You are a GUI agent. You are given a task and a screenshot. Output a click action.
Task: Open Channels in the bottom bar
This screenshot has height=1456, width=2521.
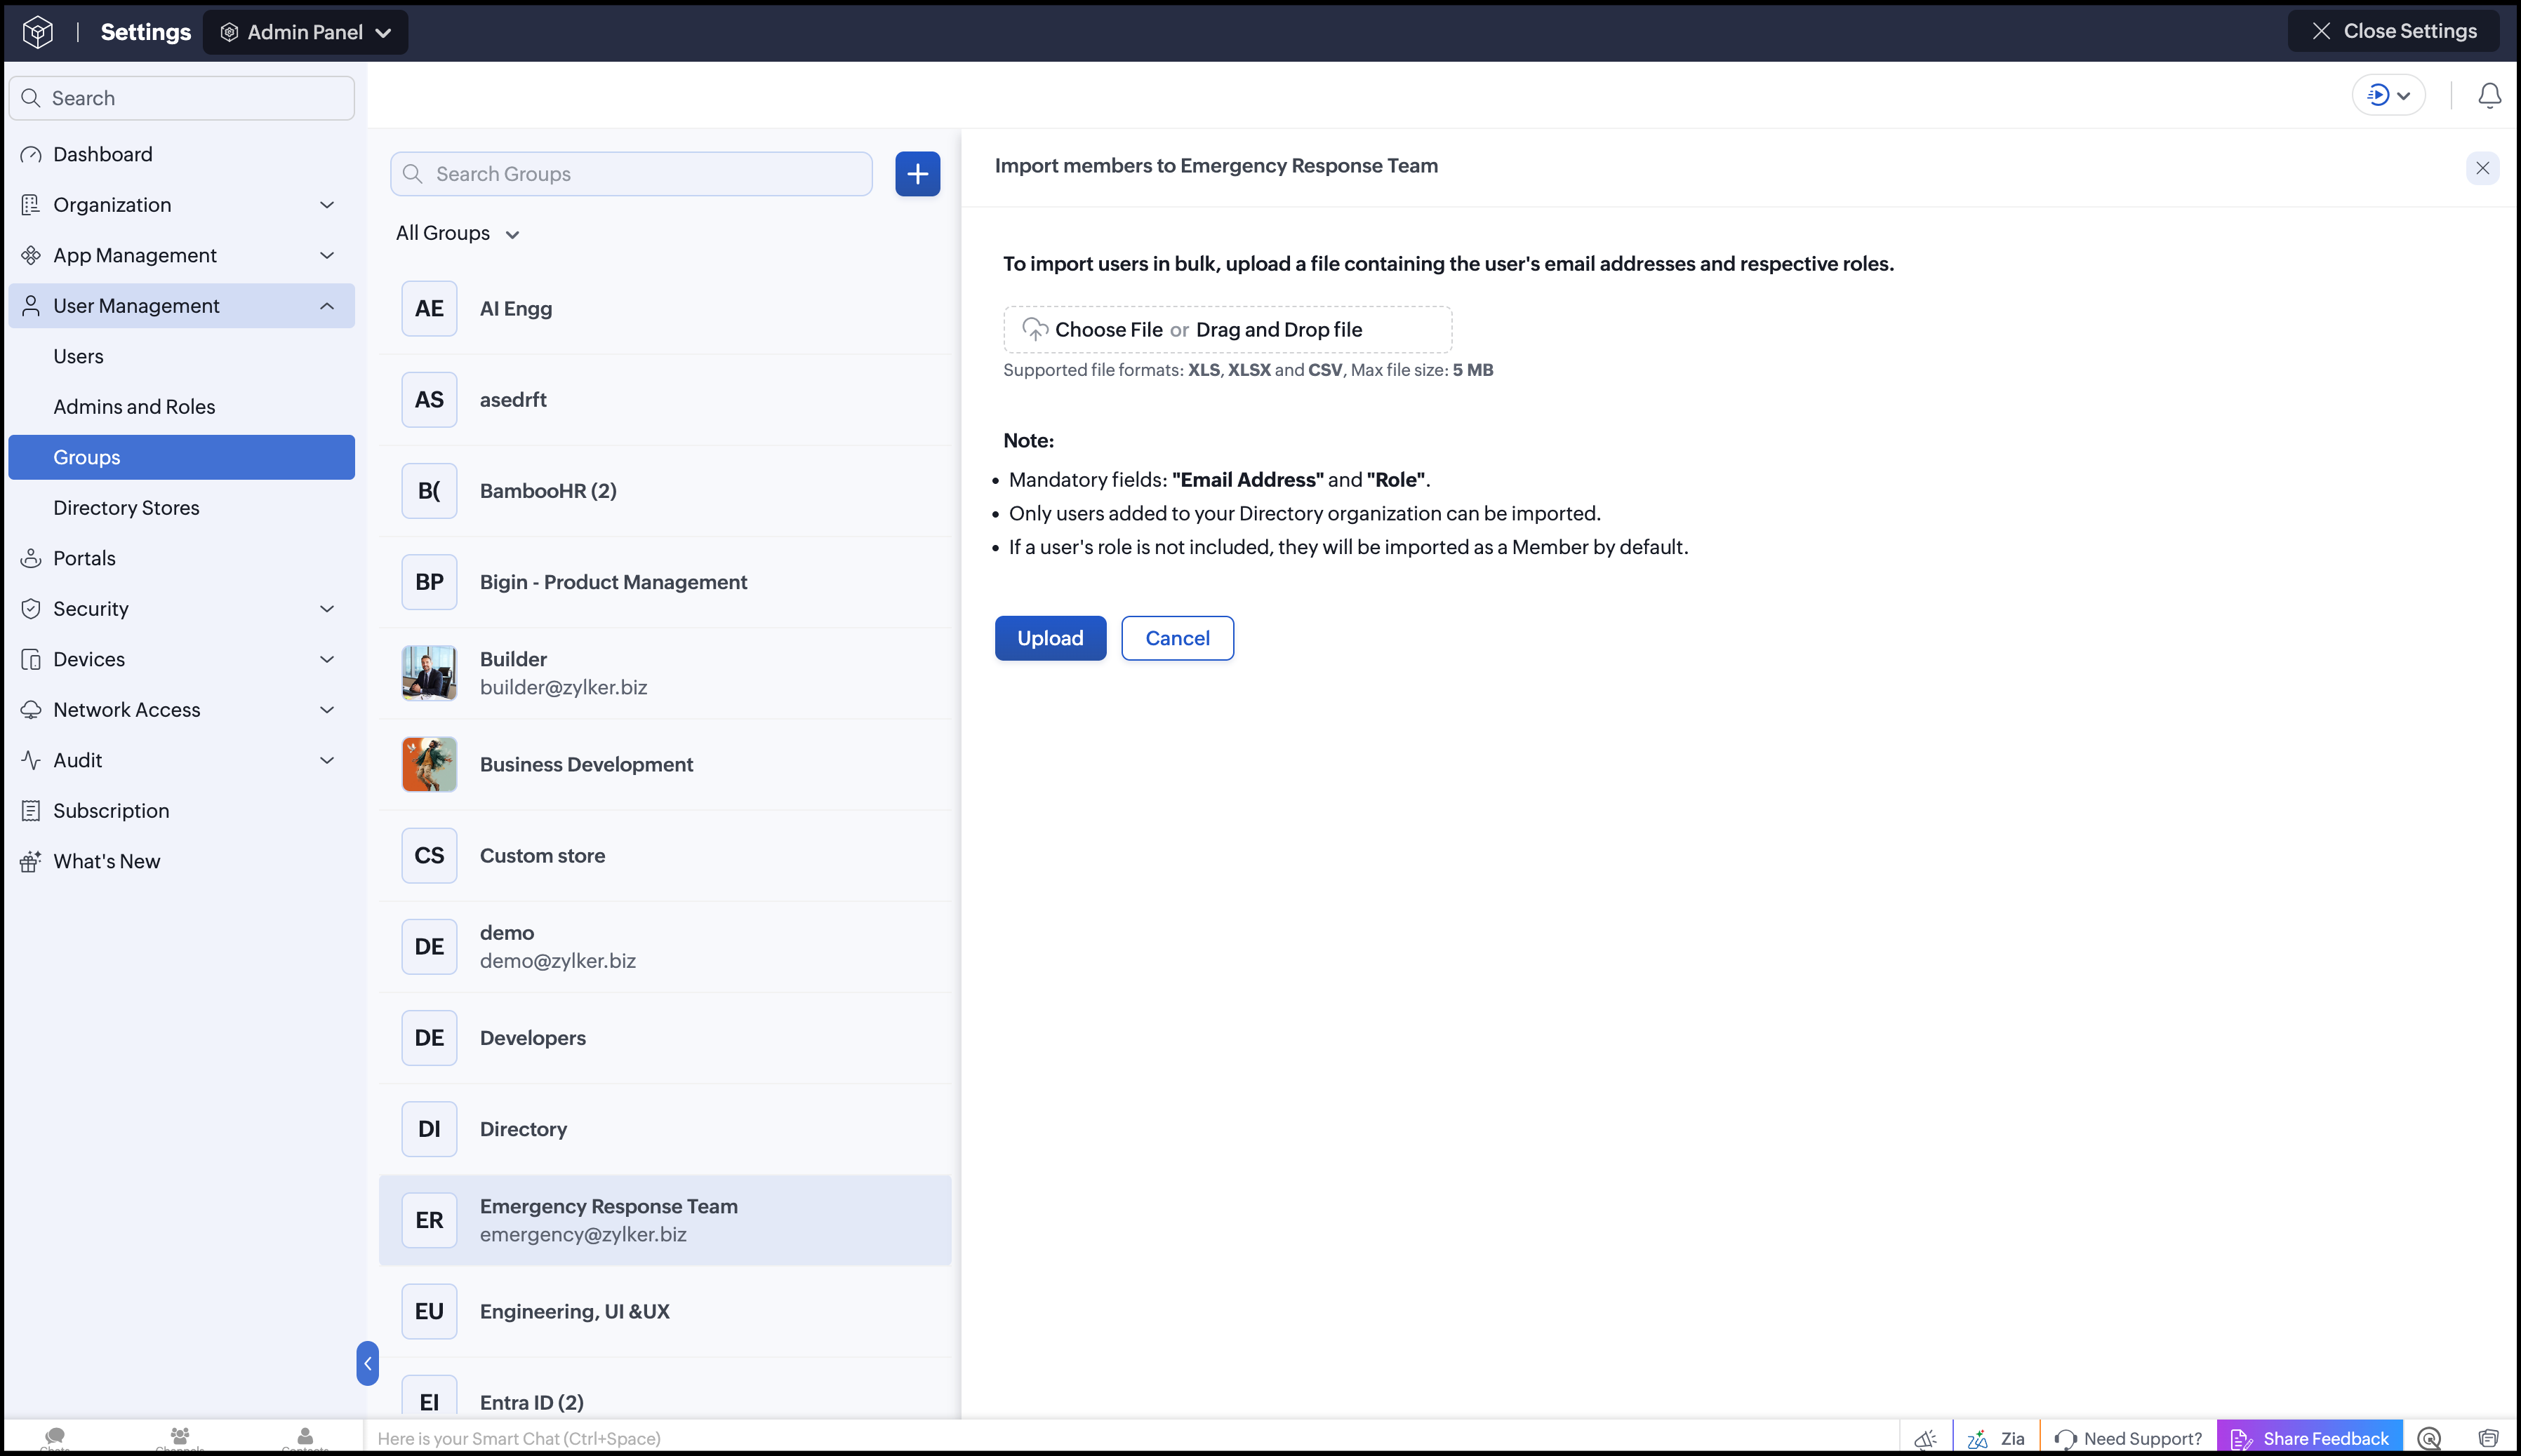180,1438
